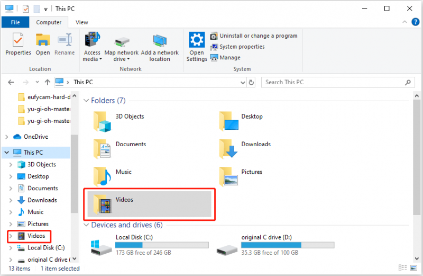
Task: Switch to details view icon in status bar
Action: point(402,268)
